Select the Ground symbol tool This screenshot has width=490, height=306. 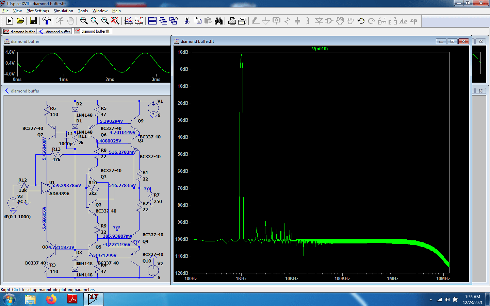[266, 21]
